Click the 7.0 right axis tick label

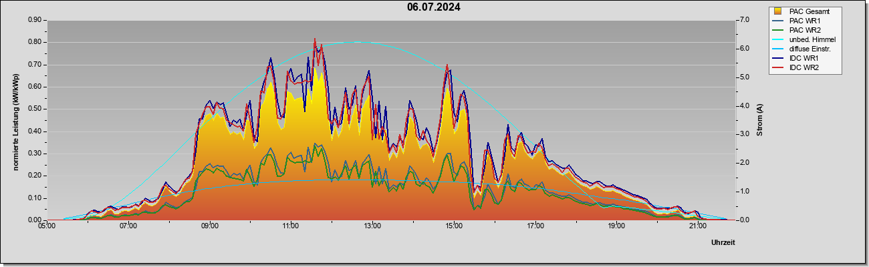pyautogui.click(x=745, y=20)
